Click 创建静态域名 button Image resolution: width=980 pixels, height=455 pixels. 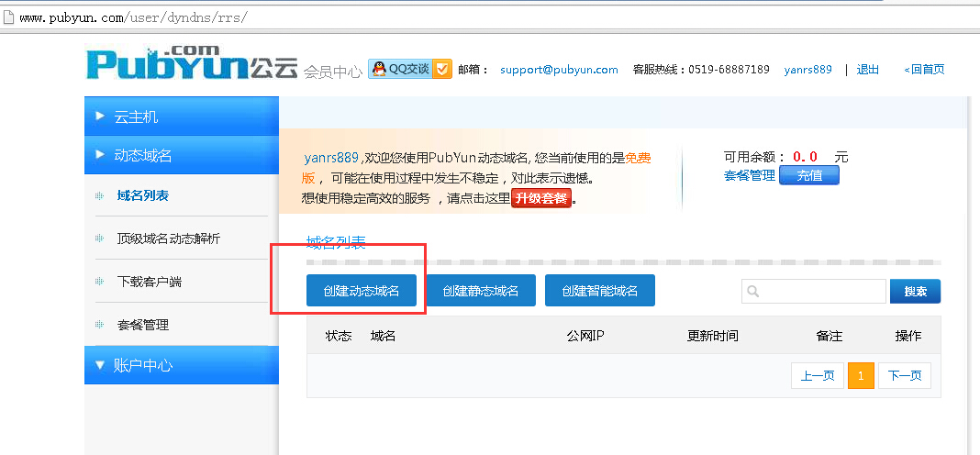click(x=481, y=291)
